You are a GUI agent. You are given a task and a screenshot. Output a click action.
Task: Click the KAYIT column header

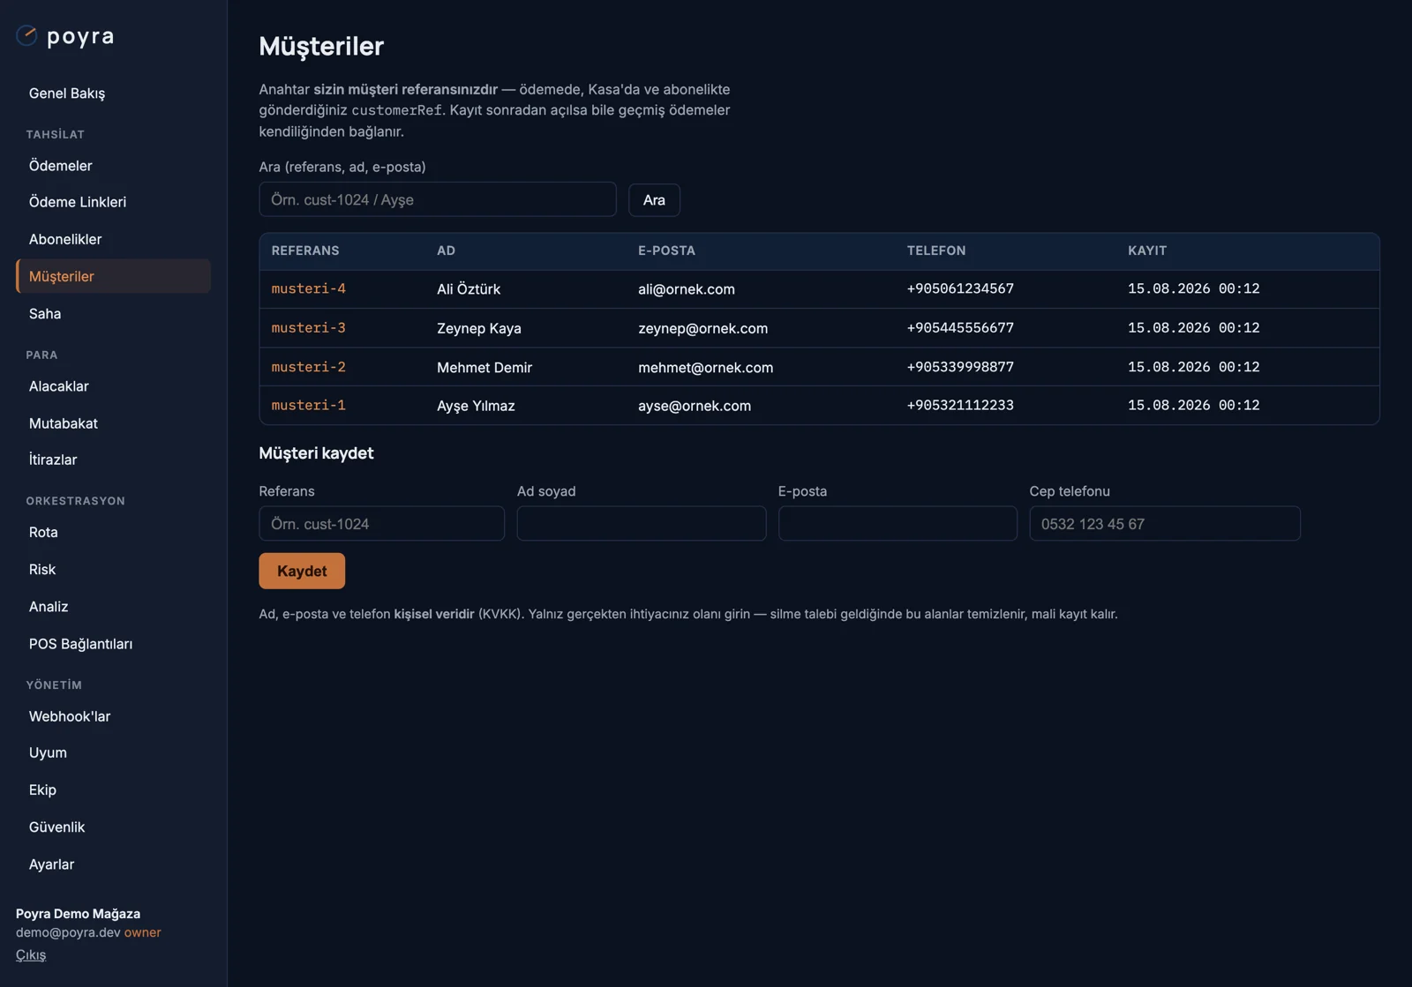[1147, 250]
